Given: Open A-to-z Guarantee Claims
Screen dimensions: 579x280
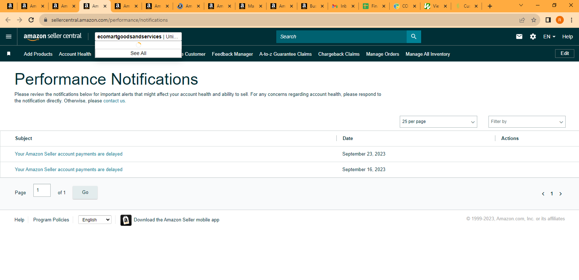Looking at the screenshot, I should click(285, 54).
